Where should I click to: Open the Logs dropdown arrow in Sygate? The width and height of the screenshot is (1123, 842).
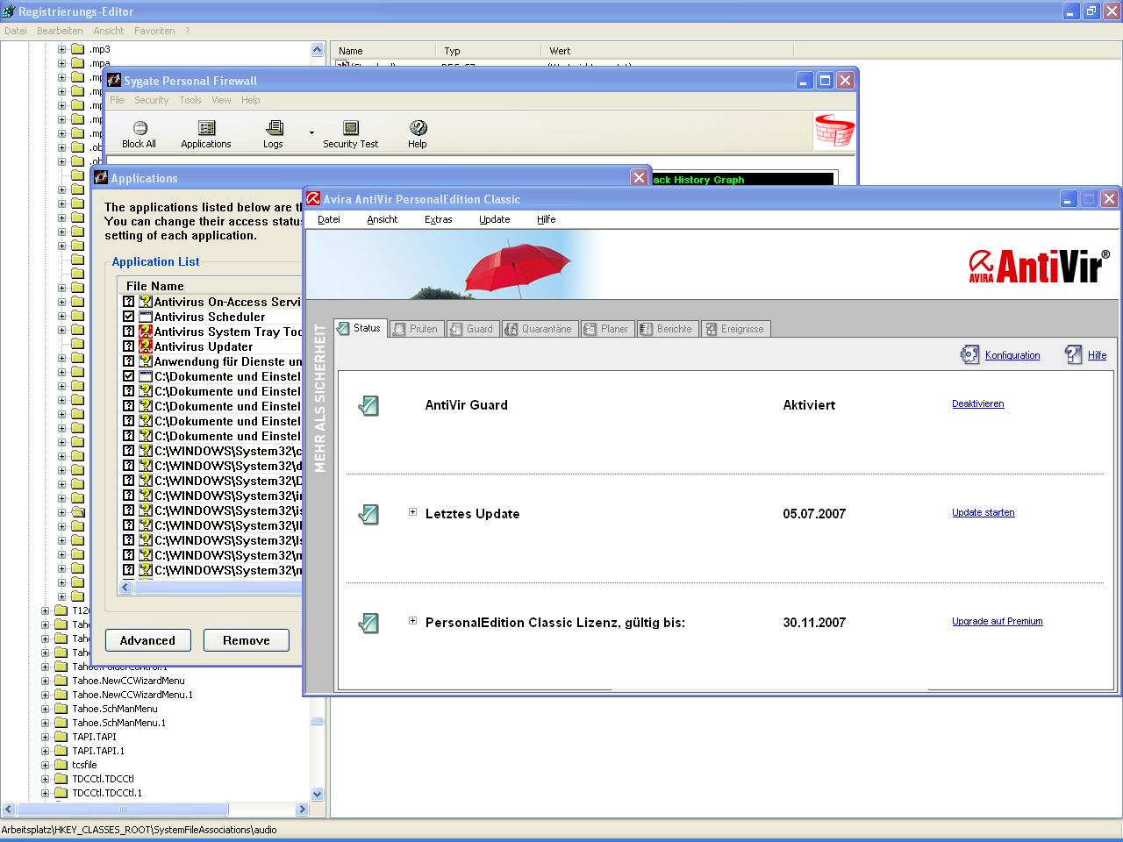(x=311, y=132)
